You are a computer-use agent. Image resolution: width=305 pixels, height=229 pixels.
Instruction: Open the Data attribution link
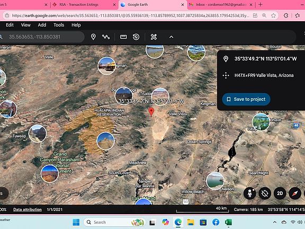coord(28,209)
